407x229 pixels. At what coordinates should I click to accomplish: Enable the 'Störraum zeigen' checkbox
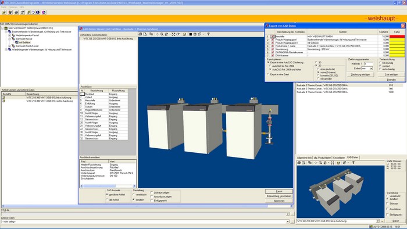152,193
